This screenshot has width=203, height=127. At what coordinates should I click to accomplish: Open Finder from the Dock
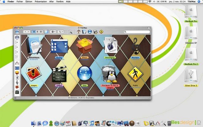[34, 123]
